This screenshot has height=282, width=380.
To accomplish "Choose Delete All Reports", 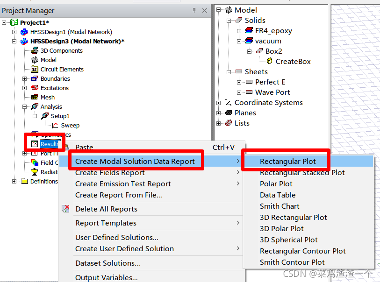I will tap(151, 209).
